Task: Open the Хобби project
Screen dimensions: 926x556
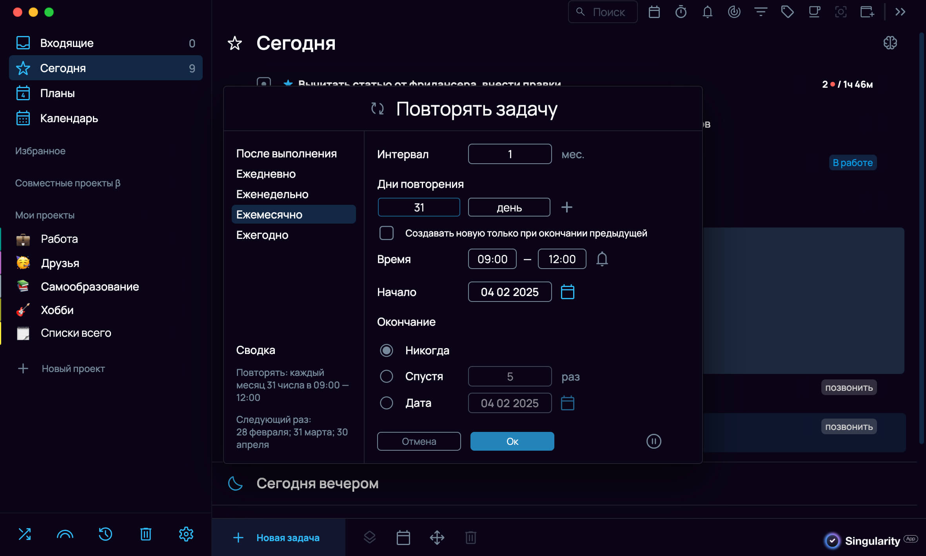Action: point(105,310)
